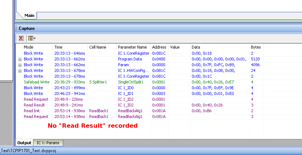Click the Bytes column header

click(256, 47)
